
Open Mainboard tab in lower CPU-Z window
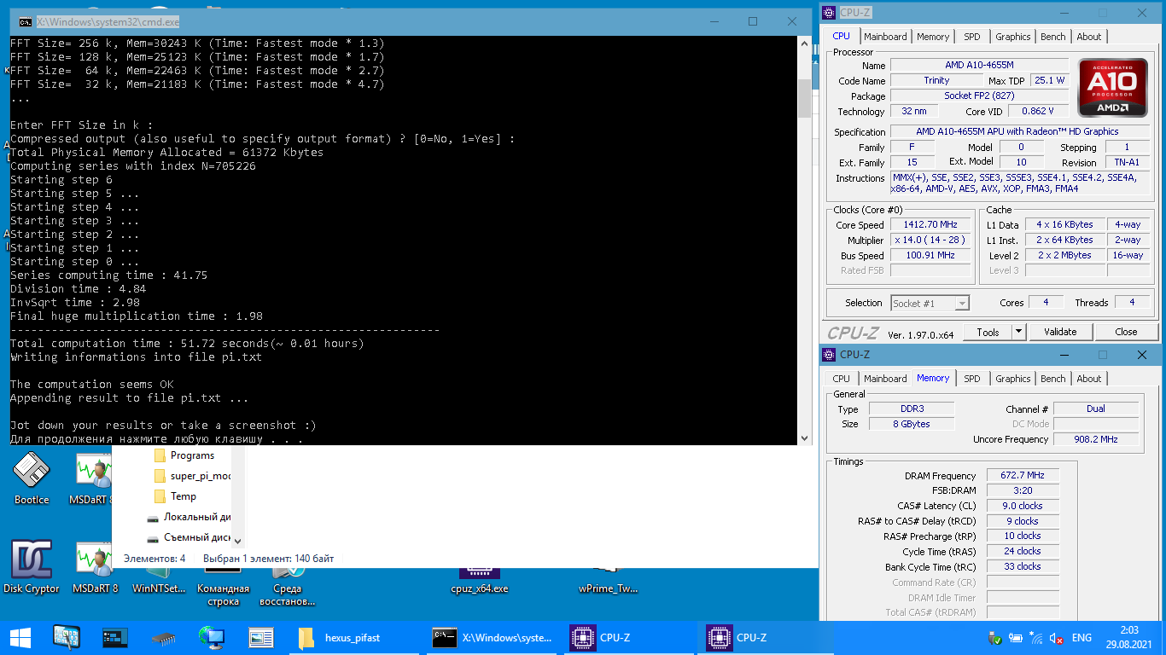pyautogui.click(x=885, y=379)
